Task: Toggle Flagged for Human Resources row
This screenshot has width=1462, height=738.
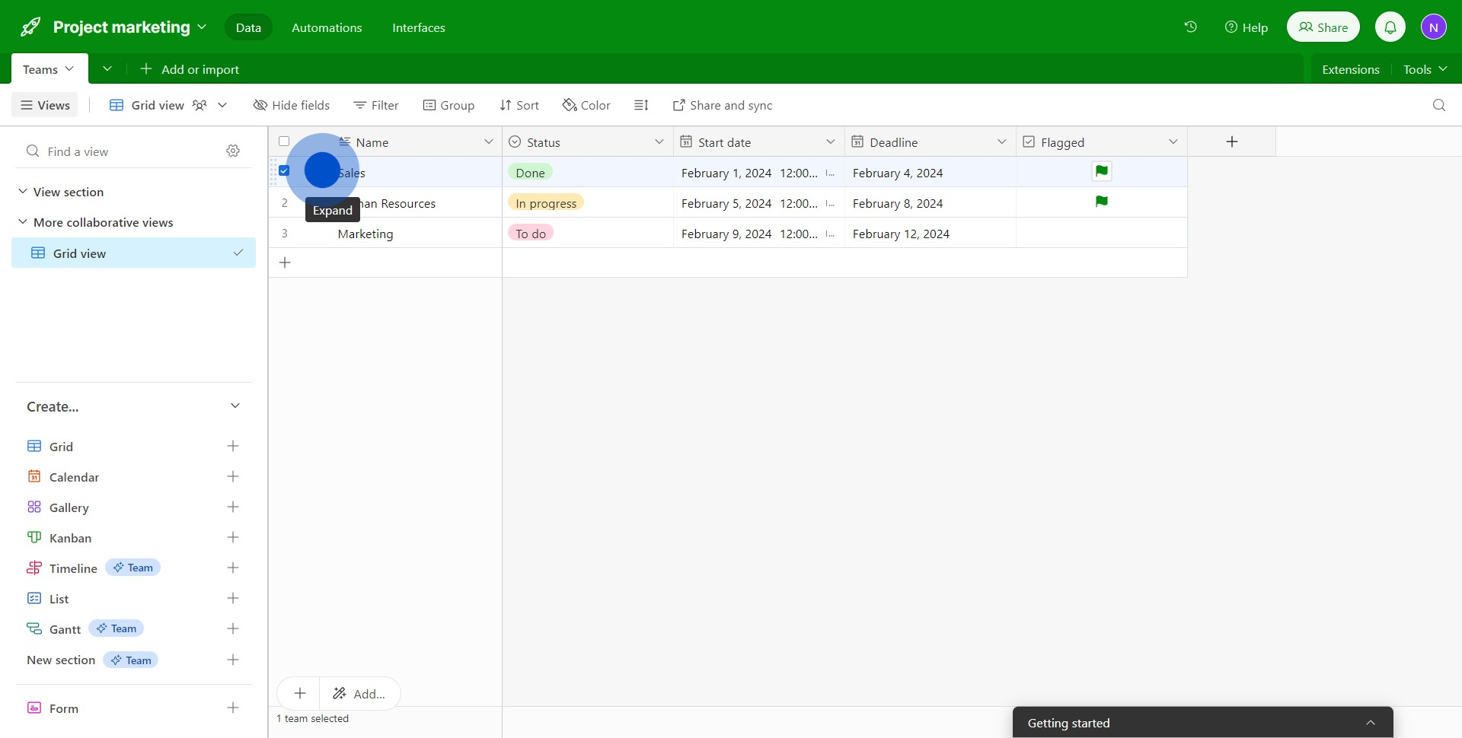Action: point(1101,202)
